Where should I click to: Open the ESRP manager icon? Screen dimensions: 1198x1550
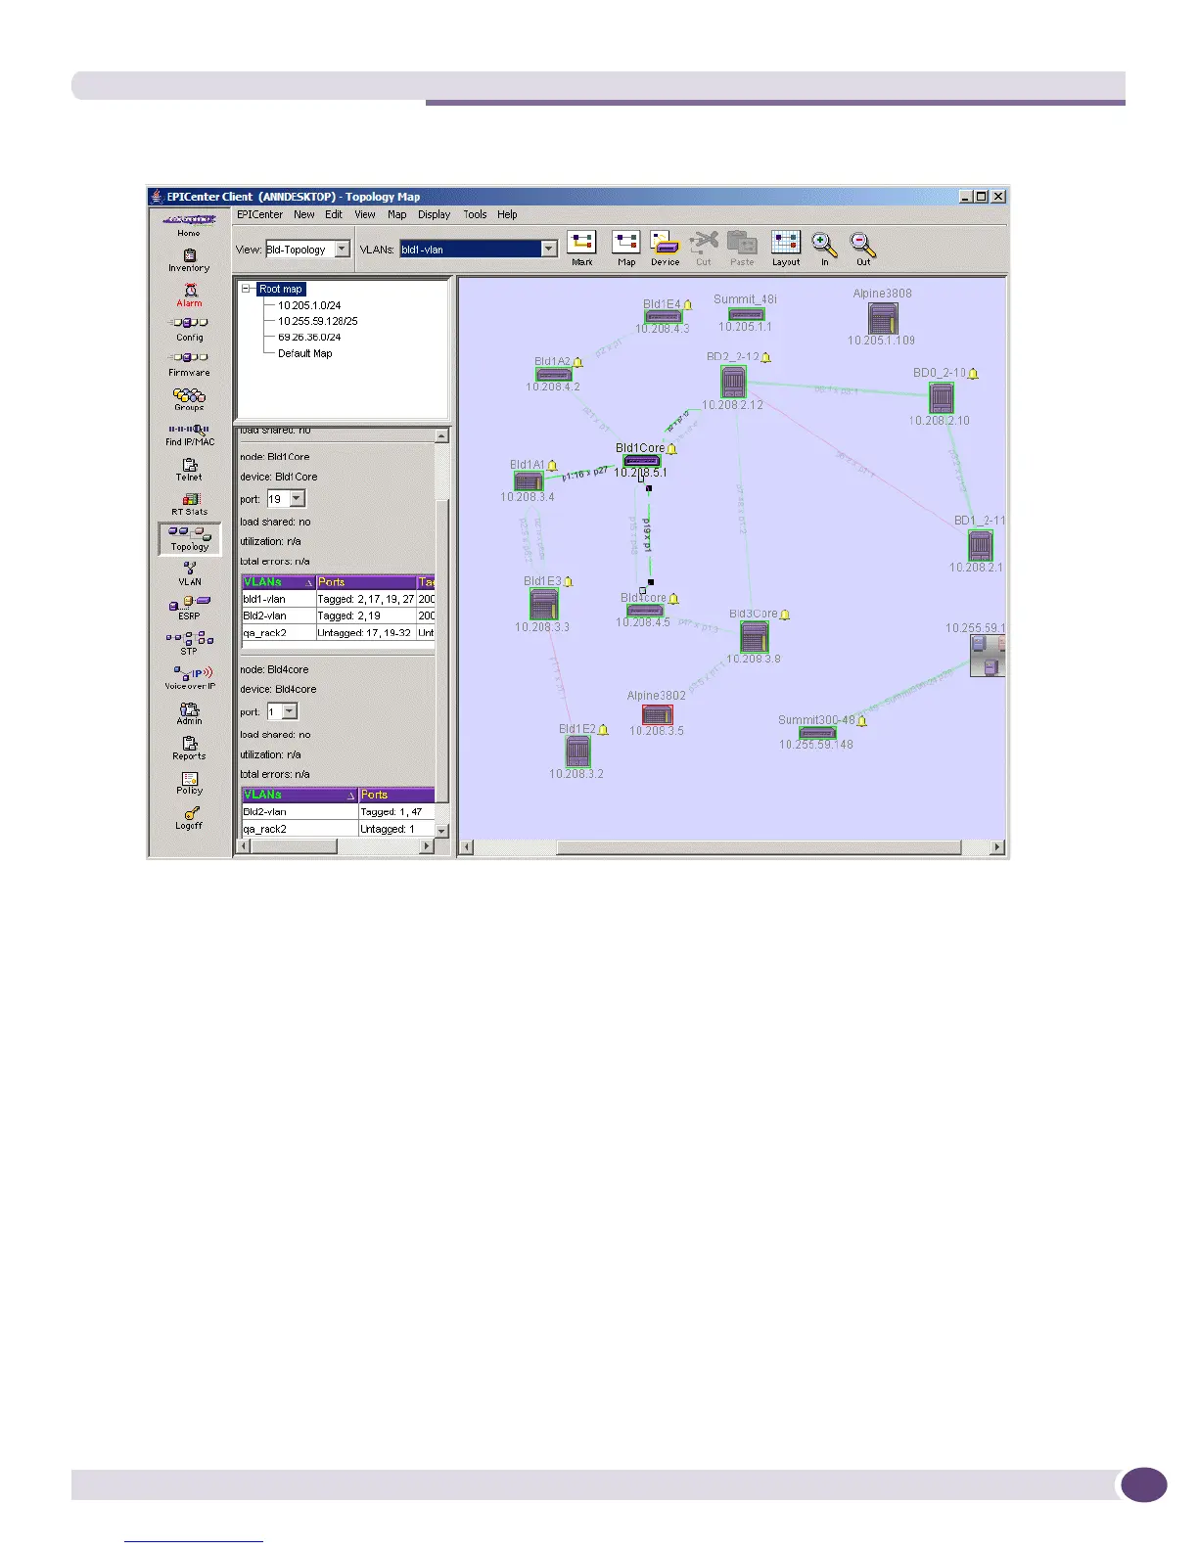pyautogui.click(x=189, y=609)
